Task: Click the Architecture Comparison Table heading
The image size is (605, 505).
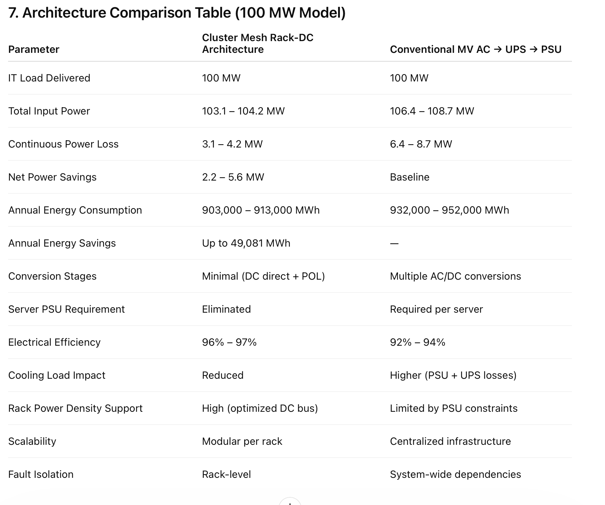Action: pyautogui.click(x=177, y=13)
